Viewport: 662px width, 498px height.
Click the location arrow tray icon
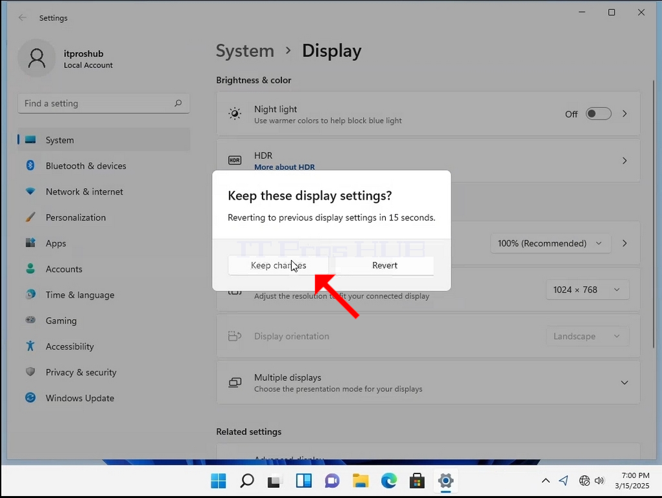point(563,480)
